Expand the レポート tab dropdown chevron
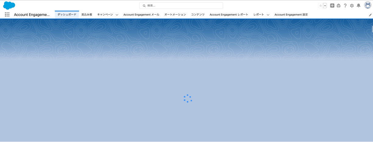 (x=268, y=15)
